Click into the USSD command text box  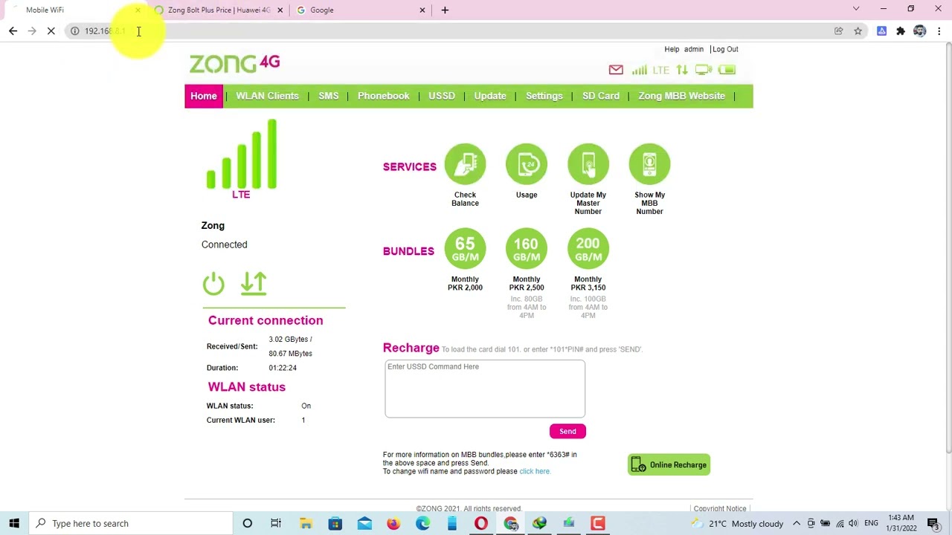(x=485, y=389)
